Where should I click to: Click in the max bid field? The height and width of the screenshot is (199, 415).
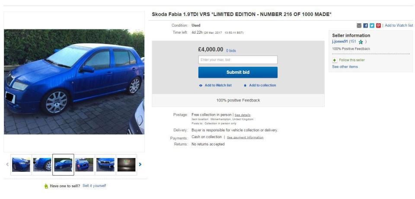point(238,60)
